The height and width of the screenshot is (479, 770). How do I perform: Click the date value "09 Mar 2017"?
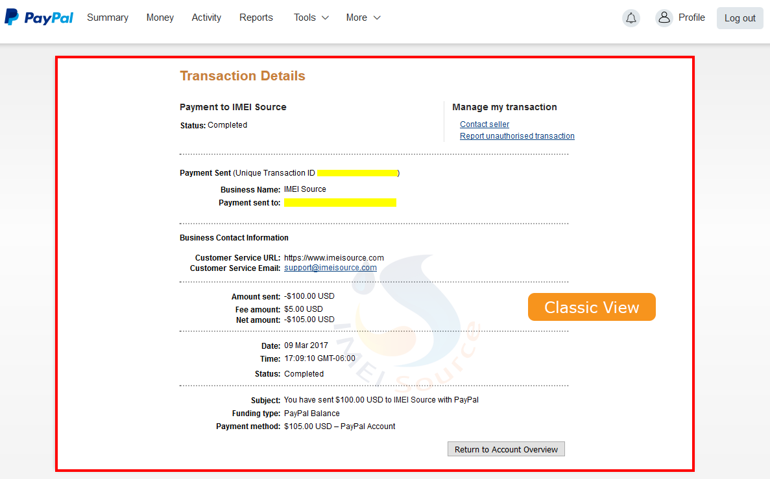tap(306, 345)
